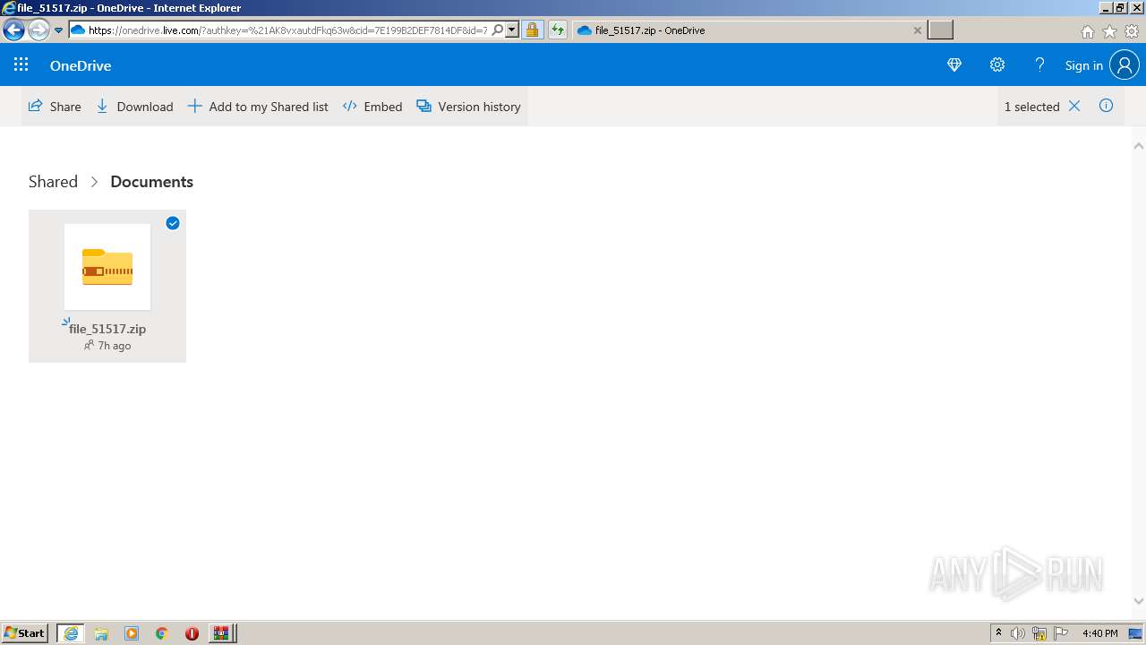Expand the recent pages dropdown arrow

pyautogui.click(x=59, y=30)
